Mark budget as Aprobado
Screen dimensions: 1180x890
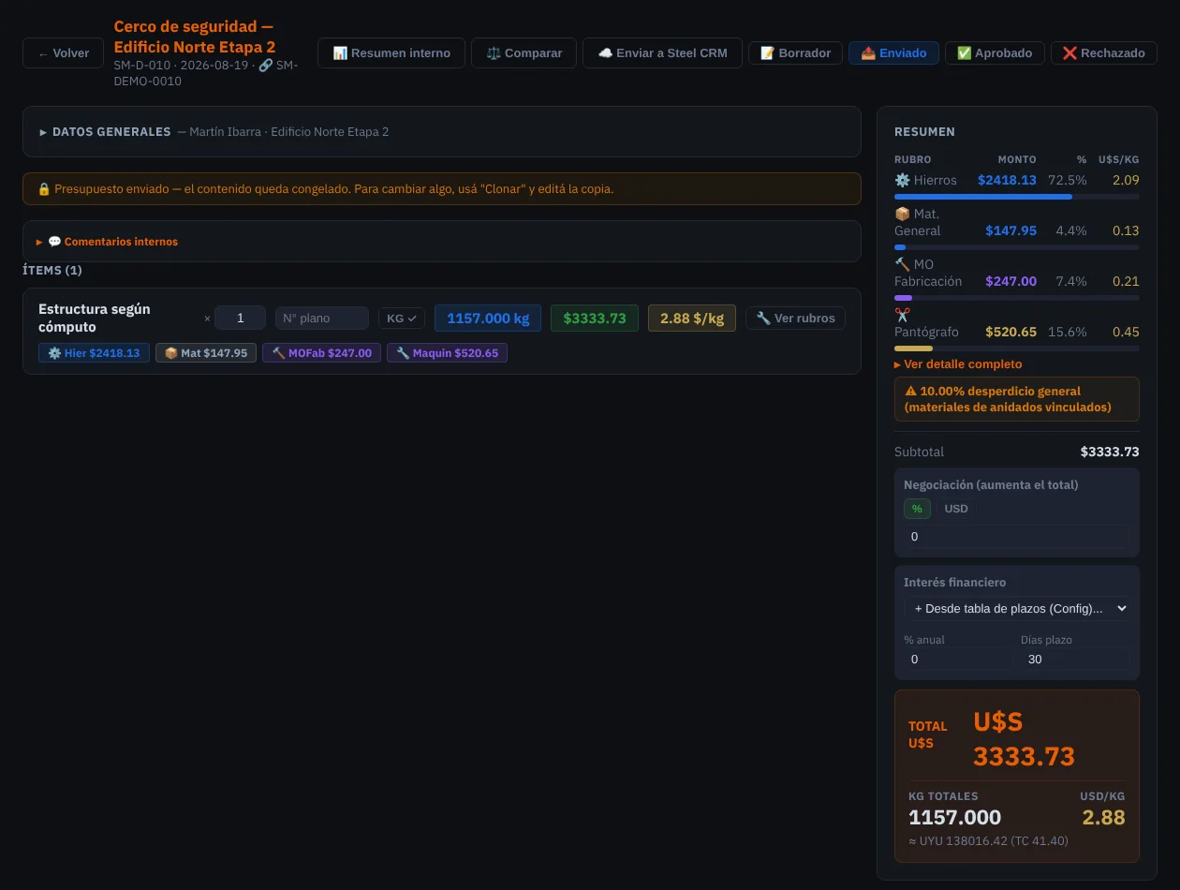pyautogui.click(x=995, y=53)
